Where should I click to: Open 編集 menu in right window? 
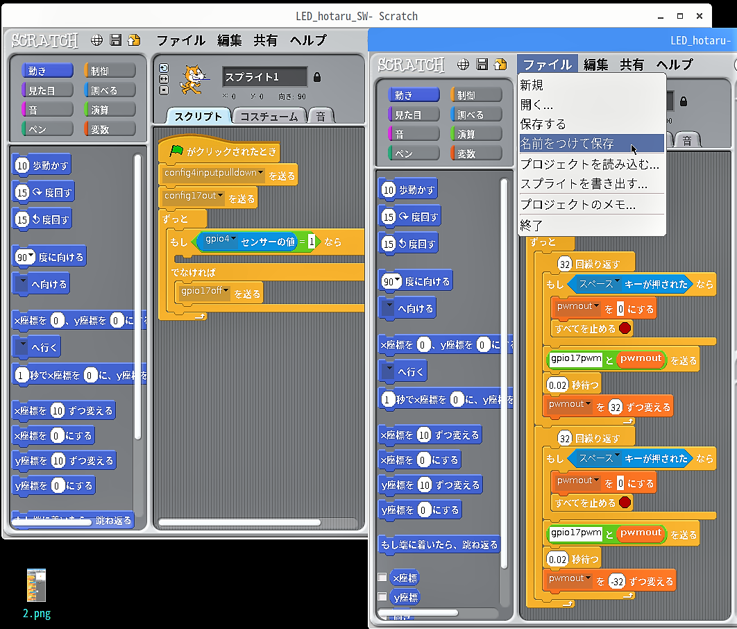(x=596, y=65)
